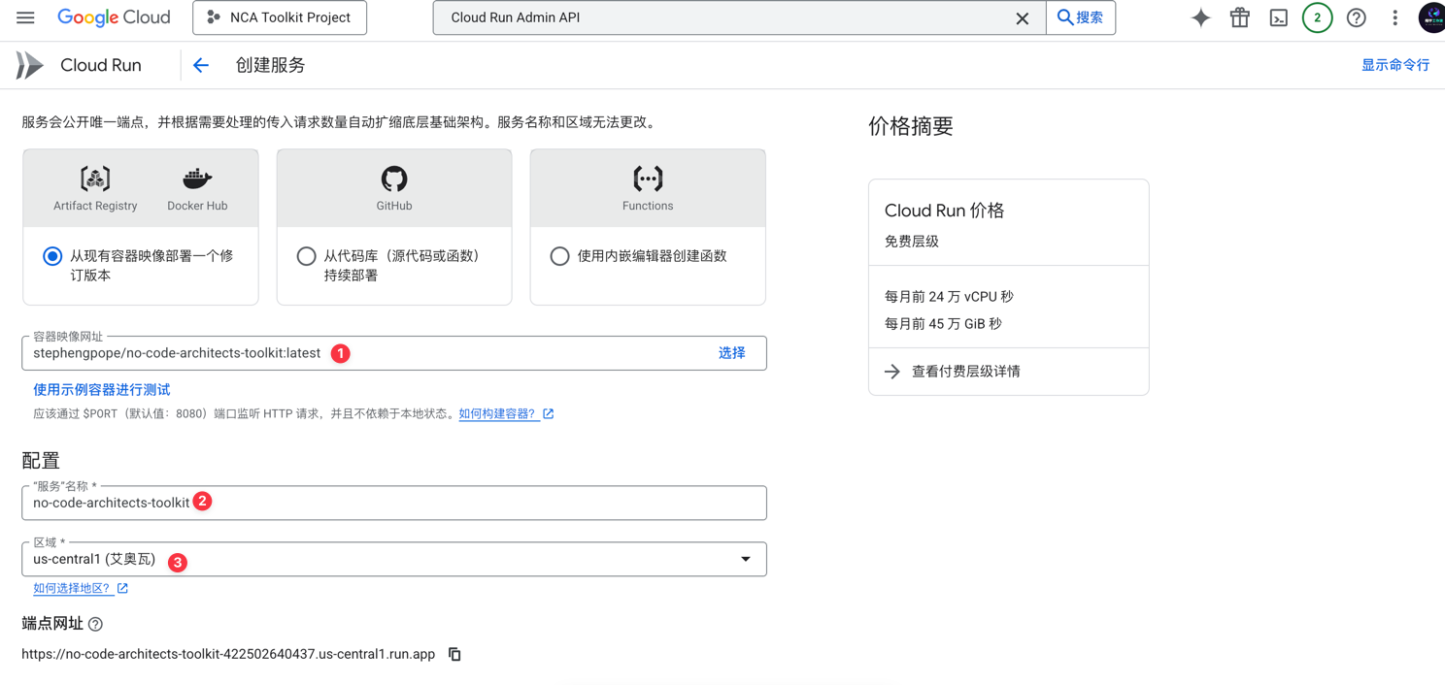Expand the 区域 us-central1 dropdown
Screen dimensions: 1445x685
(745, 558)
